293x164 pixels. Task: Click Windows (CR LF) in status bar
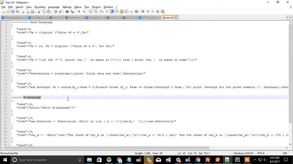[x=243, y=154]
